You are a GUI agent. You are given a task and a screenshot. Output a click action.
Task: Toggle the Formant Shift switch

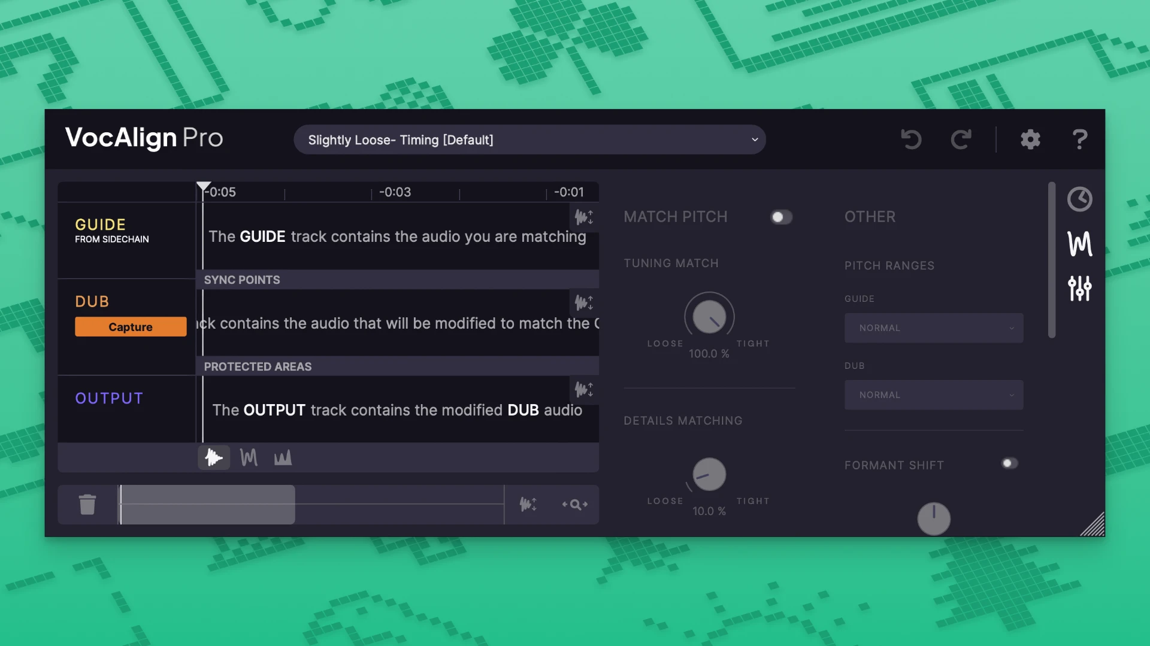click(1009, 463)
